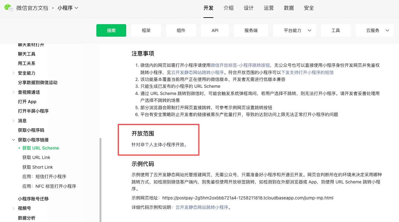Click the WeChat logo icon
The width and height of the screenshot is (399, 222).
9,8
